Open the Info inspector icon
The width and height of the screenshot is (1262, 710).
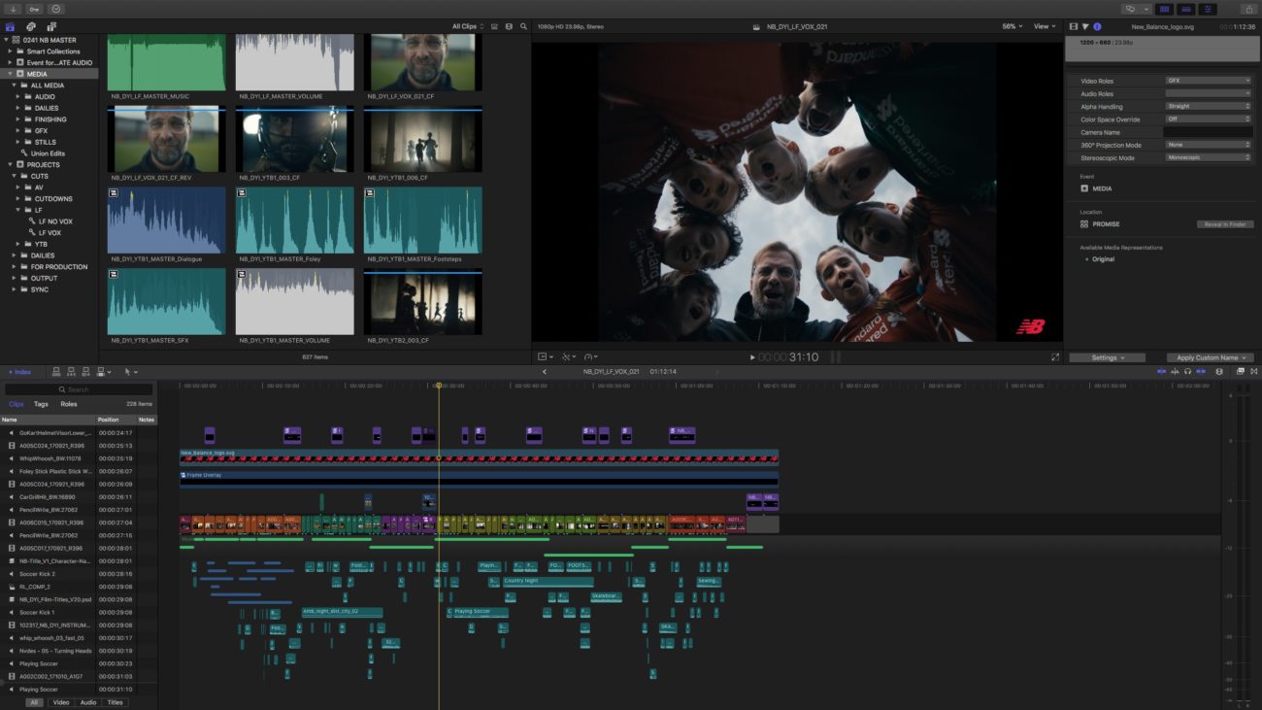point(1097,26)
